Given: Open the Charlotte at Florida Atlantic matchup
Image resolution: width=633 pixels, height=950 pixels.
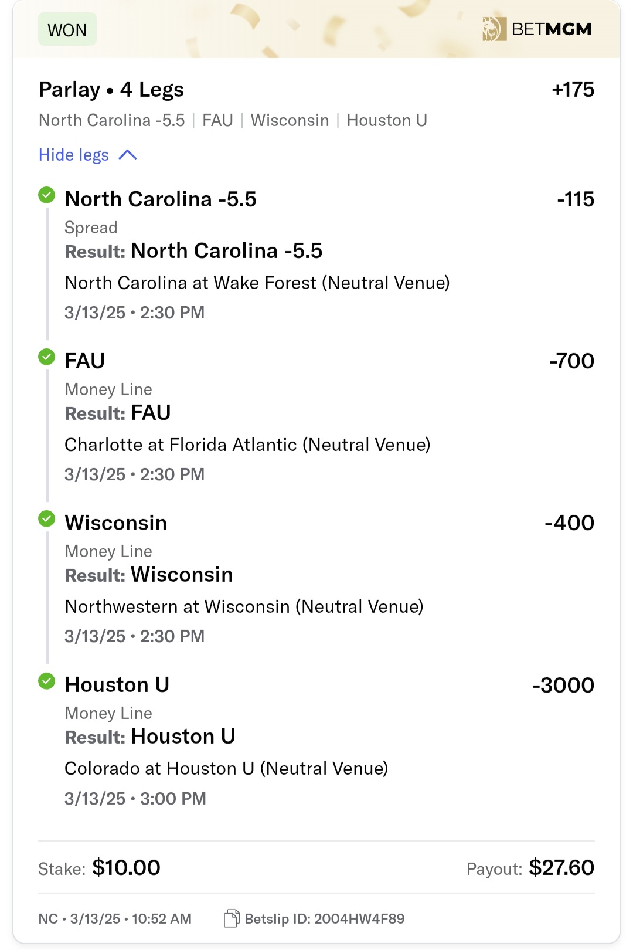Looking at the screenshot, I should tap(247, 445).
